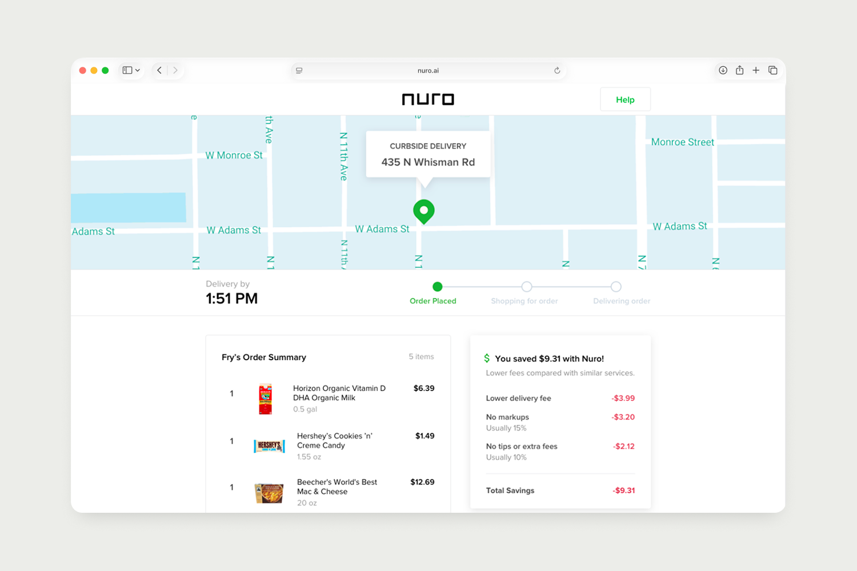
Task: Click the green map location pin
Action: coord(424,212)
